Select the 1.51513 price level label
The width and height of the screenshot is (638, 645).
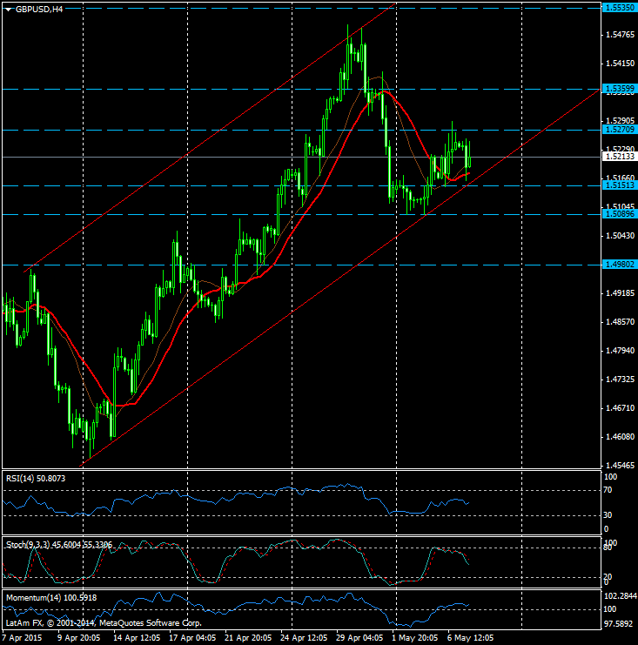619,185
